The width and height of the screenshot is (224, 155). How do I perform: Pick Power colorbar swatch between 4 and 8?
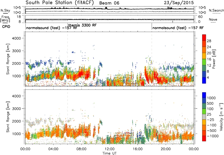(204, 74)
